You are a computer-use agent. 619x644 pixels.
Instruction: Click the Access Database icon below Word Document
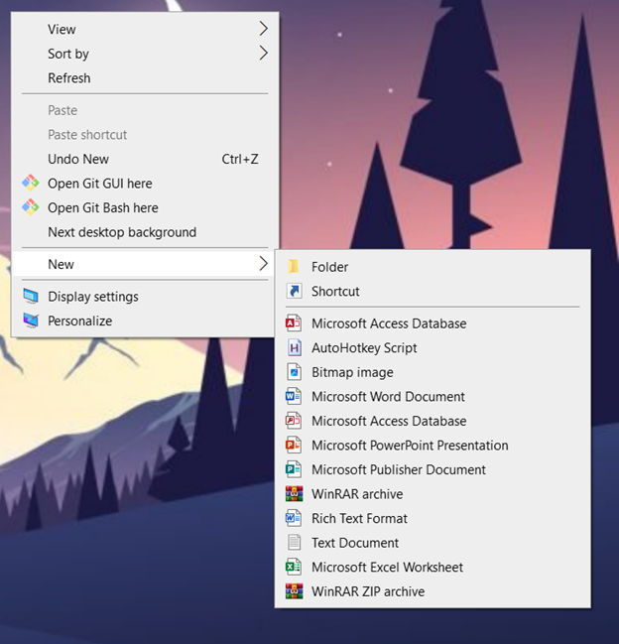tap(294, 421)
